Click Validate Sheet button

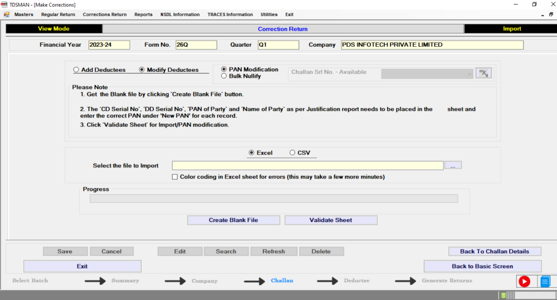[331, 220]
